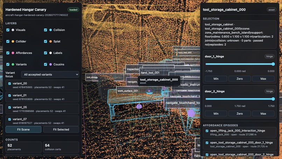Uncheck variant_05 checkbox
Image resolution: width=282 pixels, height=159 pixels.
[x=9, y=107]
